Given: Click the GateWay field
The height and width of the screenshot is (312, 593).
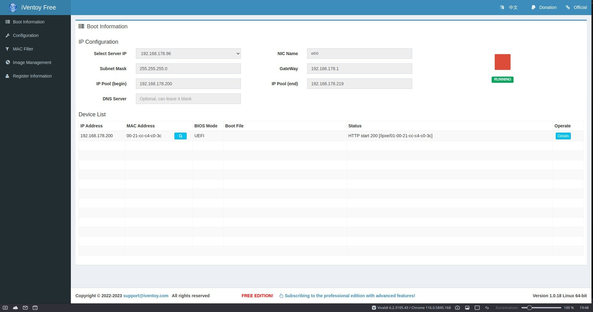Looking at the screenshot, I should [x=359, y=69].
